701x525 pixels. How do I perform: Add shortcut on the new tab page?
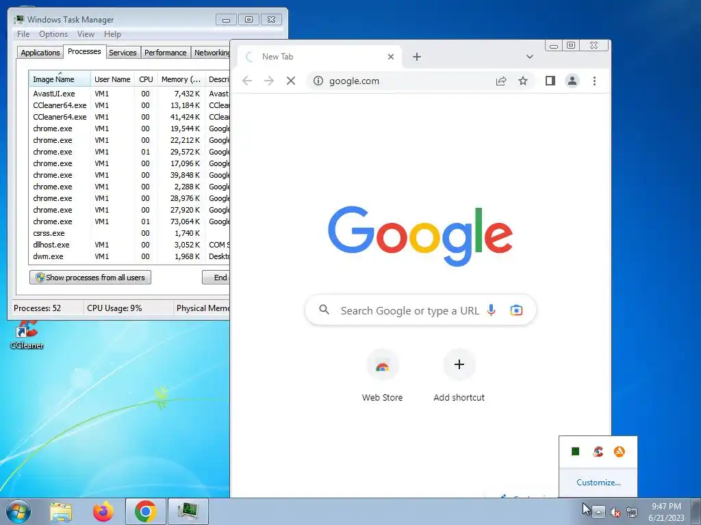click(x=459, y=377)
